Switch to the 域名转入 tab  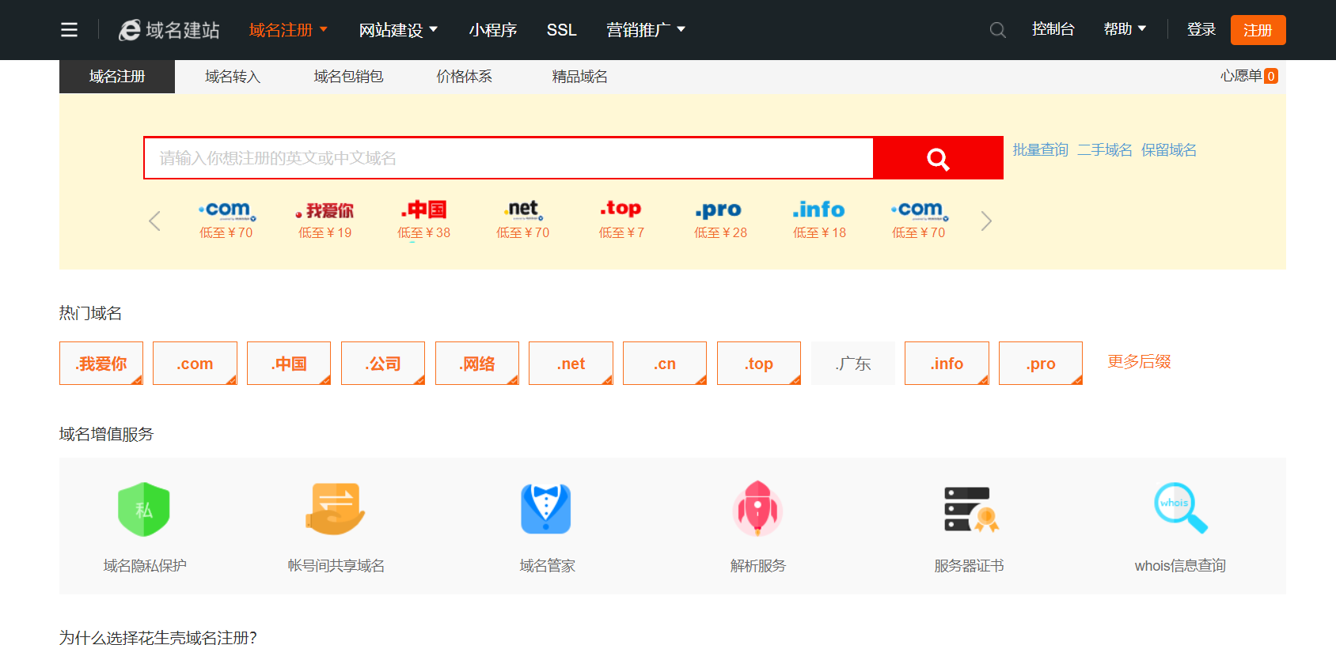[233, 77]
